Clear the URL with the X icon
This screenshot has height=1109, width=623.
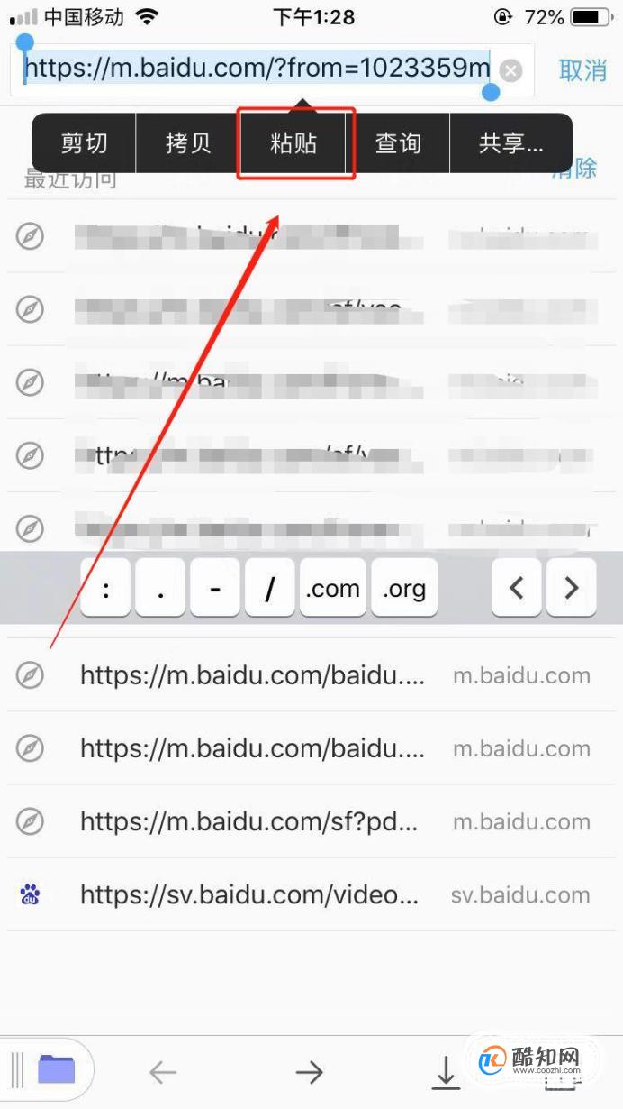point(510,70)
